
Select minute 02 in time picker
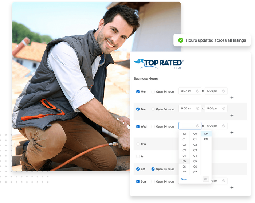(195, 145)
